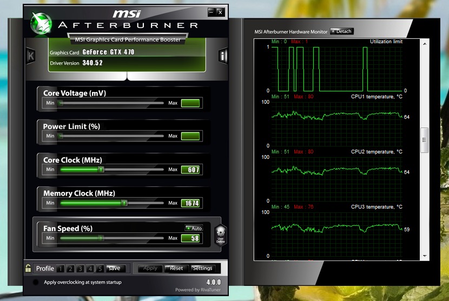Click the version number 4.0.0
Viewport: 449px width, 301px height.
point(214,282)
